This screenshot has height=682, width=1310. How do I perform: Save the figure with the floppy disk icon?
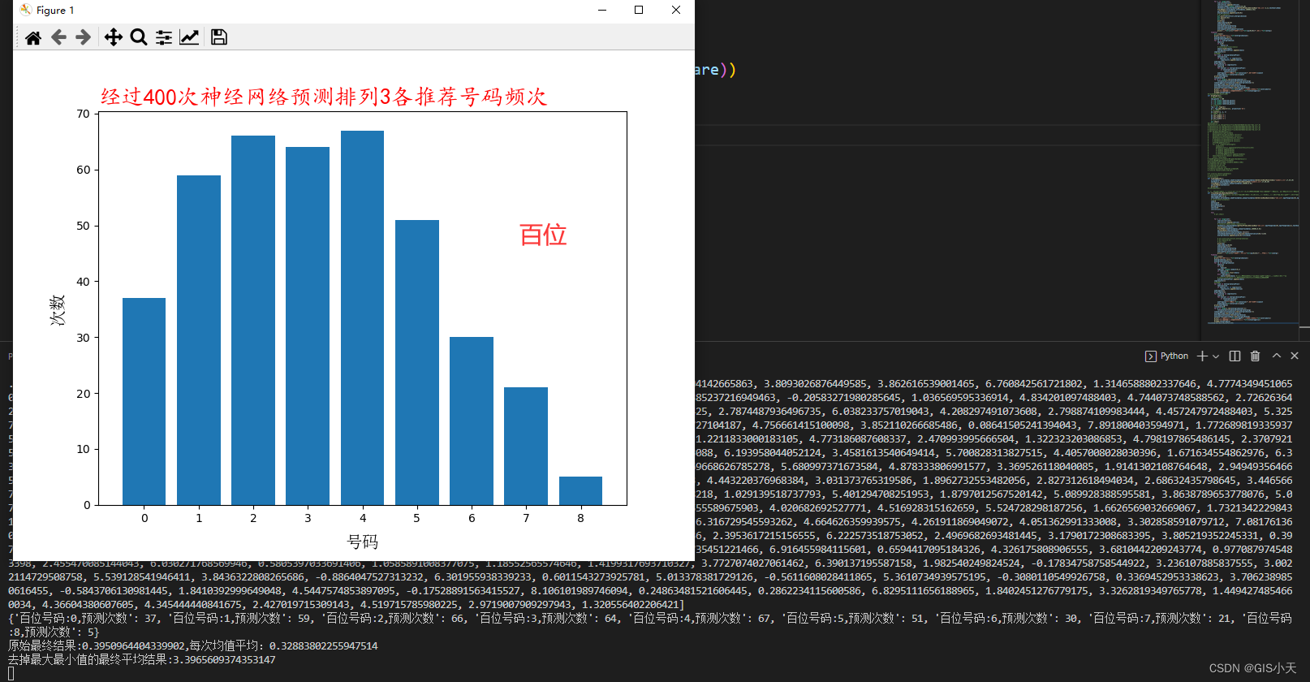[x=219, y=37]
